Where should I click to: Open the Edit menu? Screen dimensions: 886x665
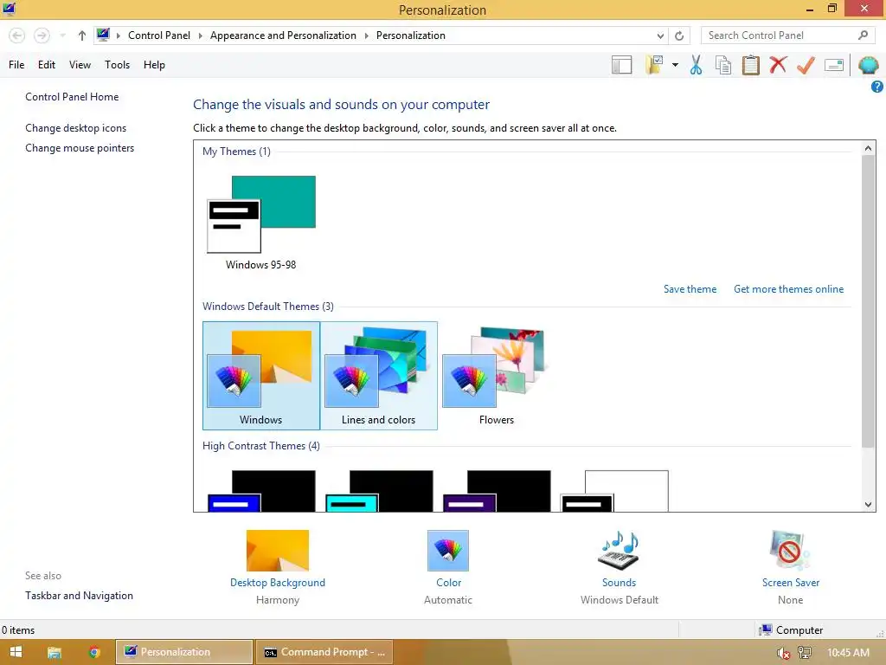(x=47, y=64)
